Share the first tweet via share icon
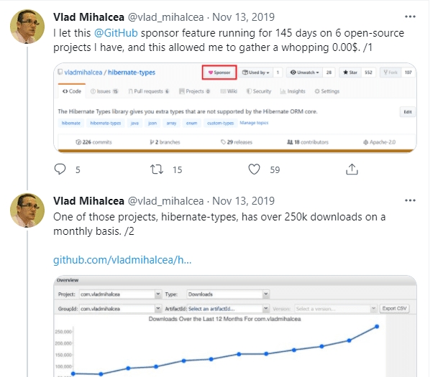Viewport: 443px width, 377px height. click(x=352, y=169)
